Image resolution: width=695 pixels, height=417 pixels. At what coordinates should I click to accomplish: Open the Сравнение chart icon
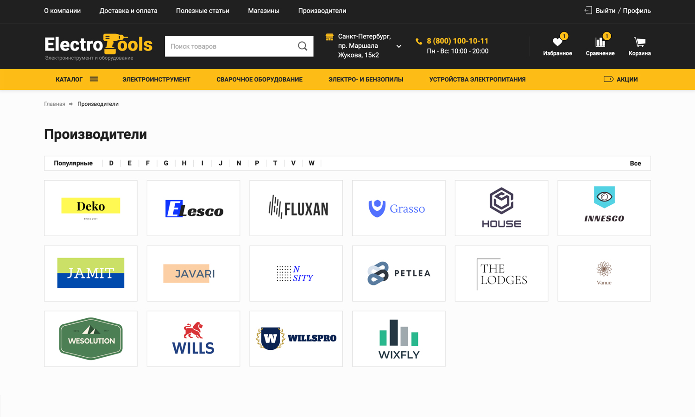pos(600,42)
